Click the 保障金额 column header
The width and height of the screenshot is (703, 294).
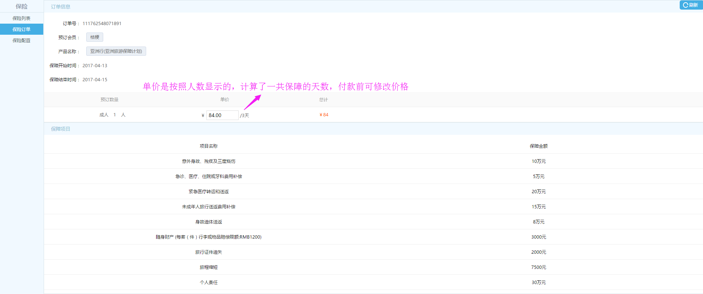(538, 146)
